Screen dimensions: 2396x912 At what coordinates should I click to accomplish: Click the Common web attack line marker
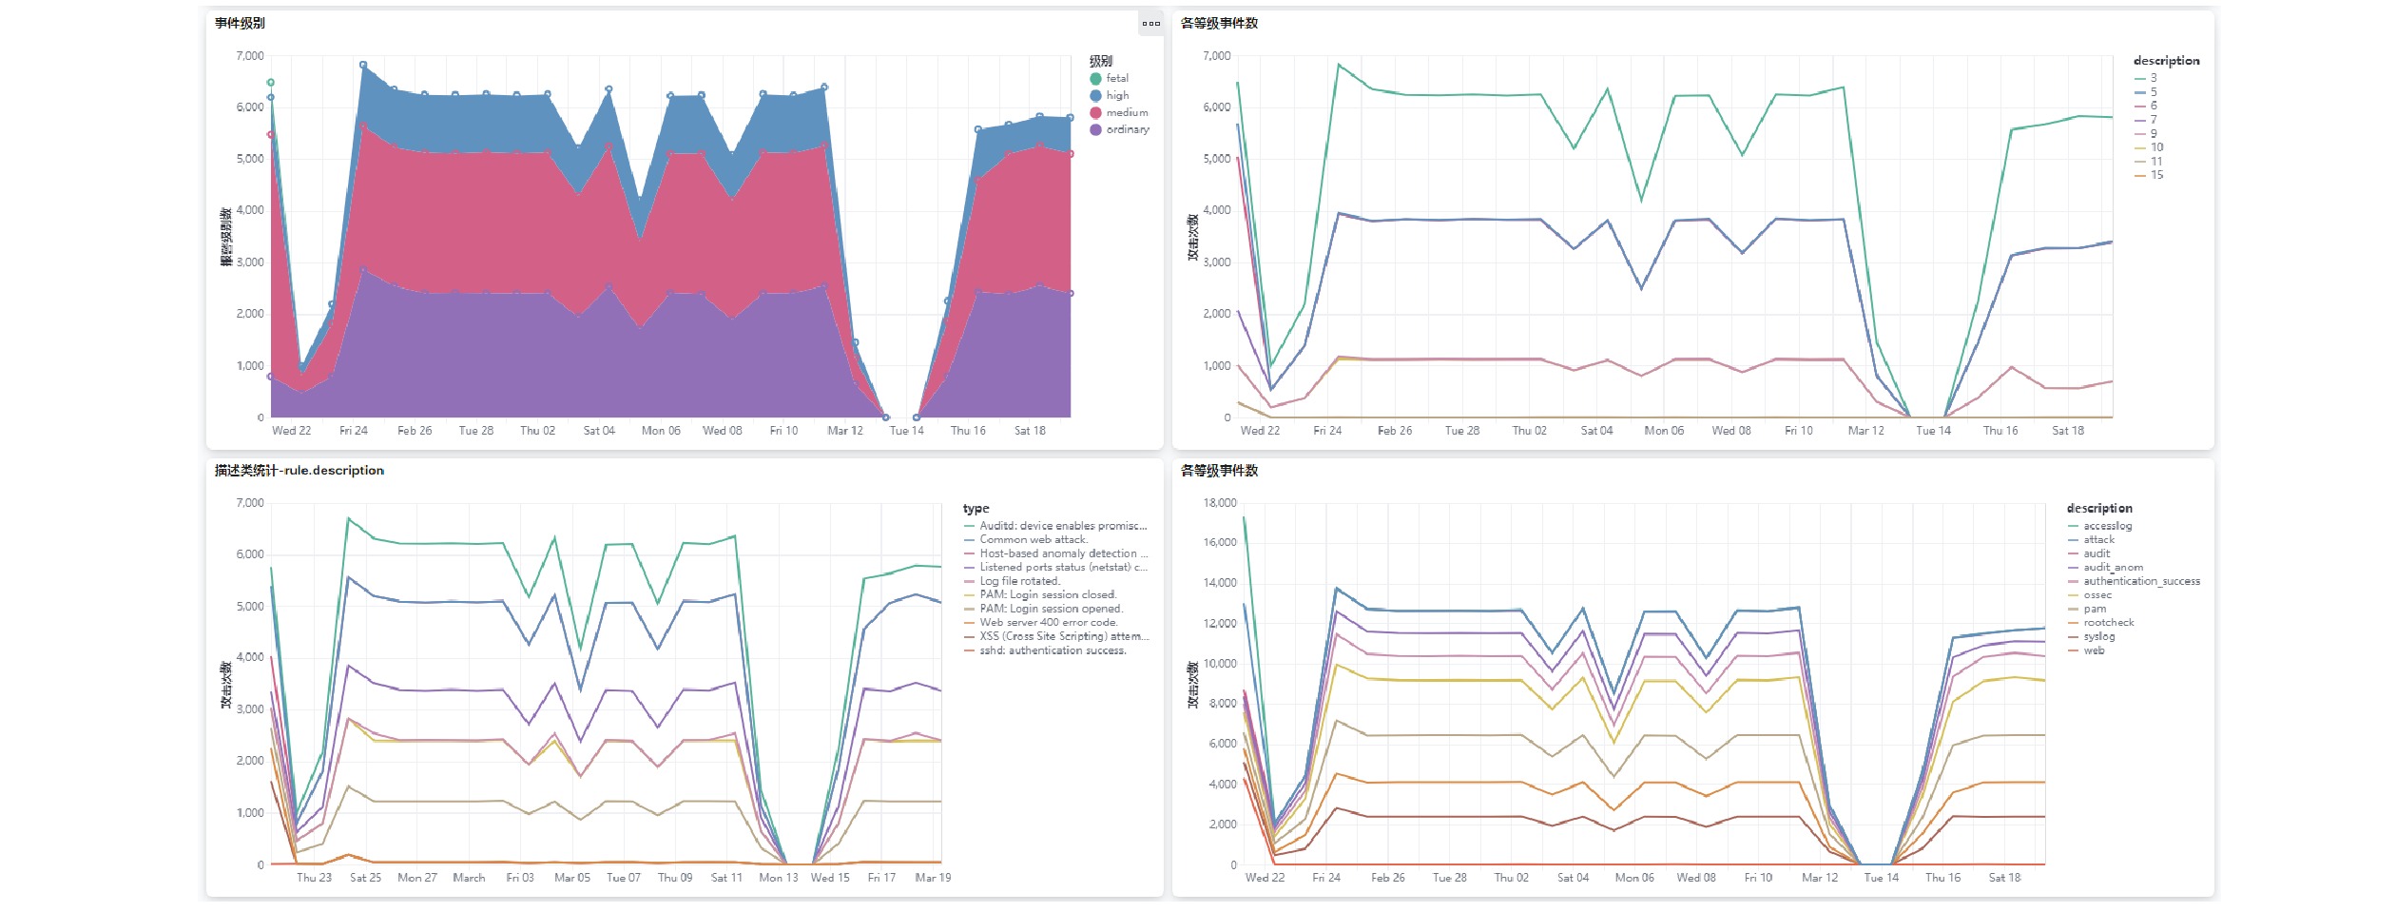pos(969,540)
